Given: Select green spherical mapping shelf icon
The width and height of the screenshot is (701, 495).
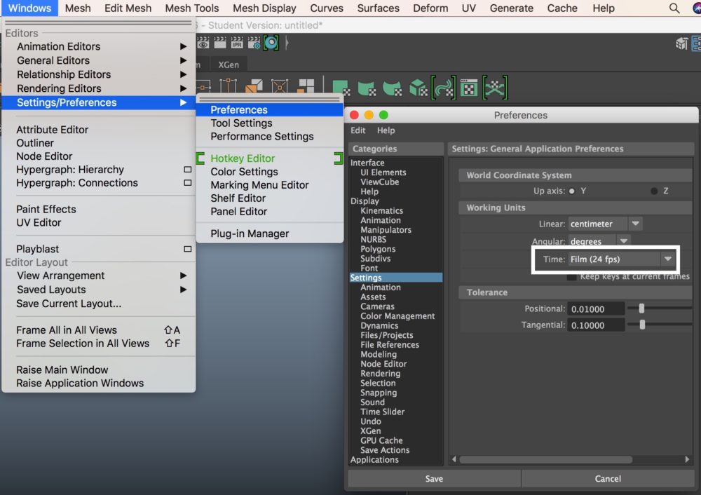Looking at the screenshot, I should click(393, 88).
